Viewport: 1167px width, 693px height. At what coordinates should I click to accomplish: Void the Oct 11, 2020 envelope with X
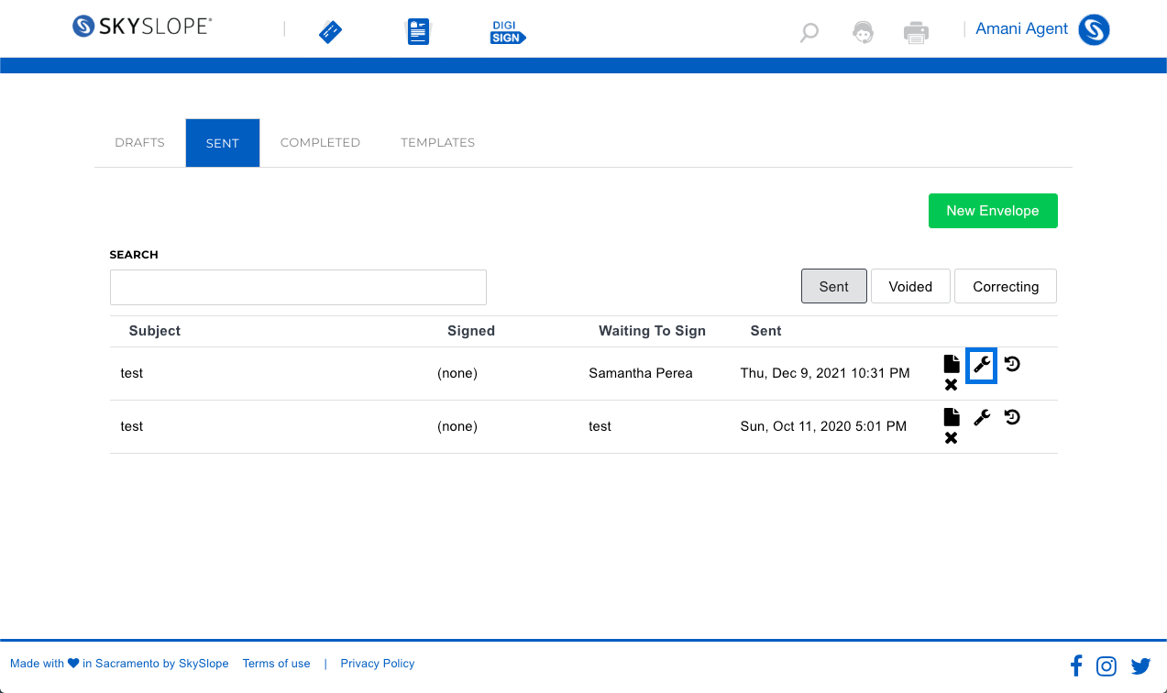[952, 438]
